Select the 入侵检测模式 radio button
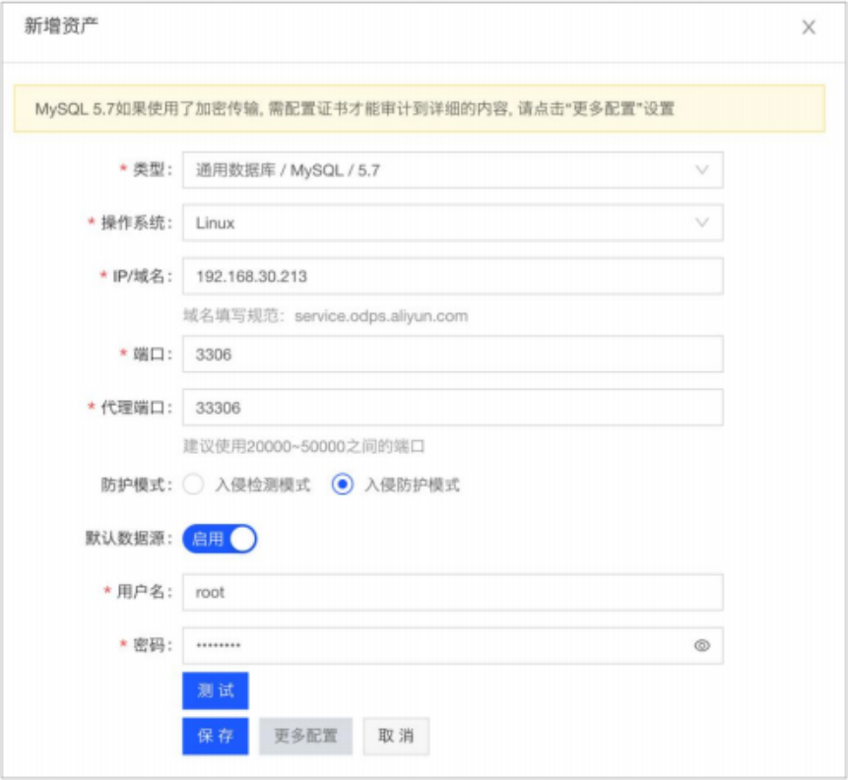This screenshot has width=848, height=780. coord(193,485)
